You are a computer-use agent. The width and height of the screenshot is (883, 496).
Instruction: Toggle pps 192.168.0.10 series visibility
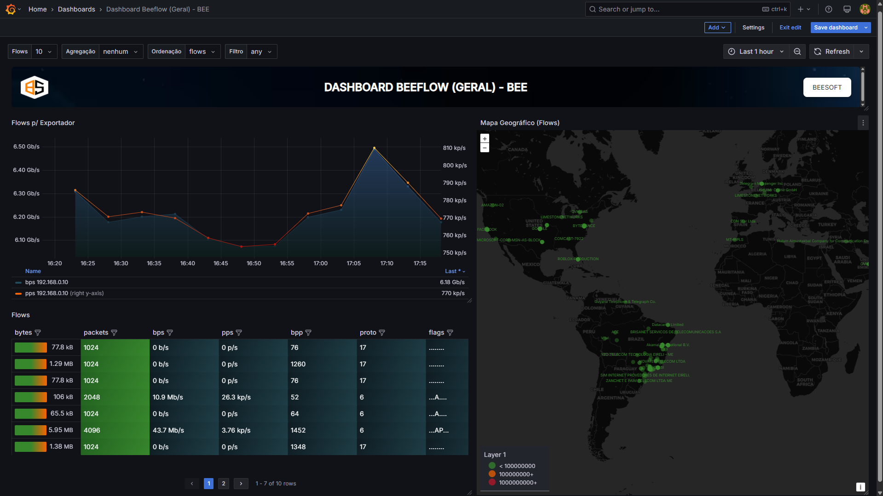[46, 293]
